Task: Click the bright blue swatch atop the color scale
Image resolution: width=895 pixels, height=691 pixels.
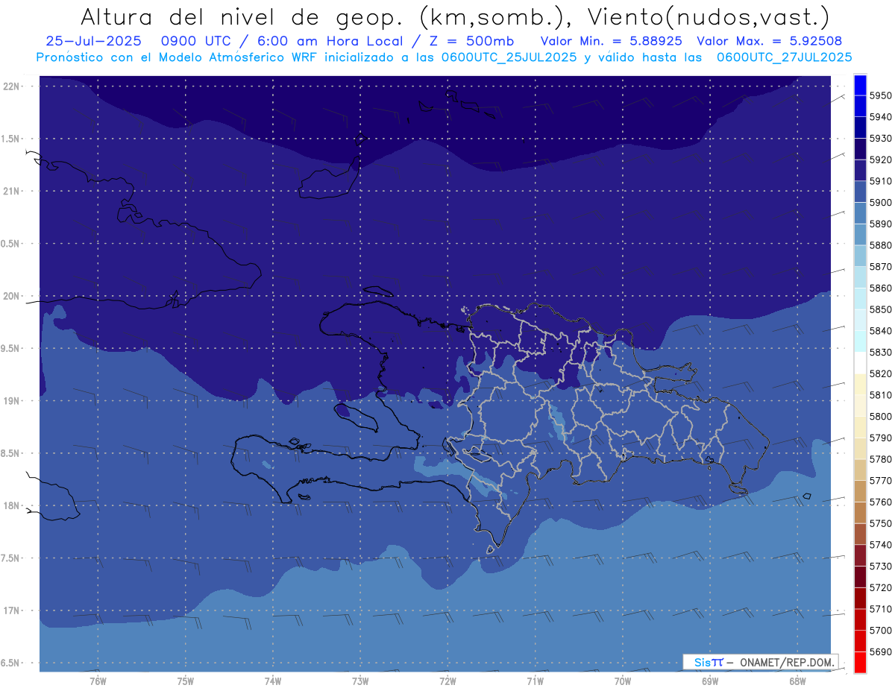Action: click(859, 84)
